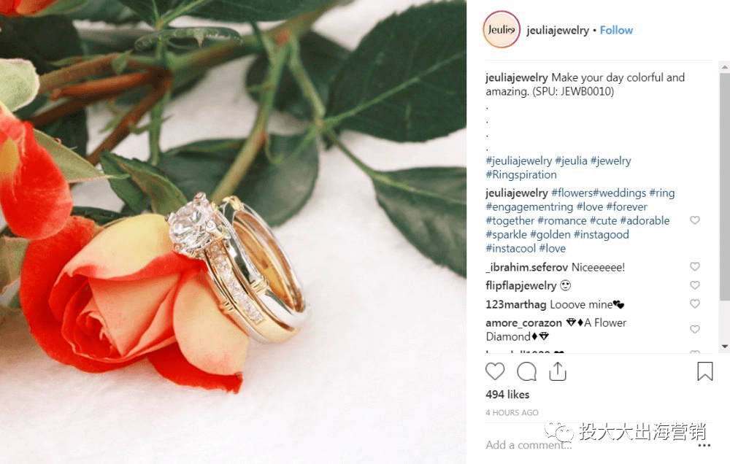View the 494 likes list

507,395
